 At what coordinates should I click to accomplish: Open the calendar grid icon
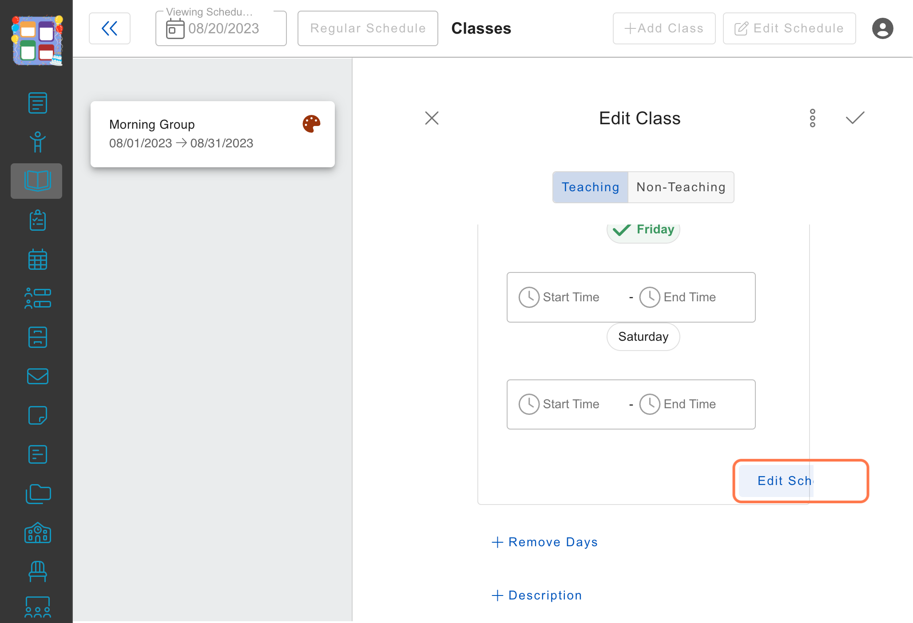point(37,259)
